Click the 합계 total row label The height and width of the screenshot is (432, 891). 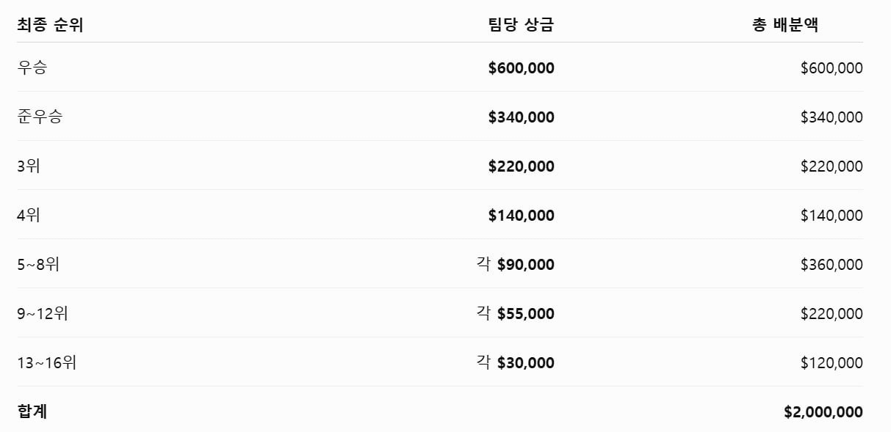pos(32,412)
